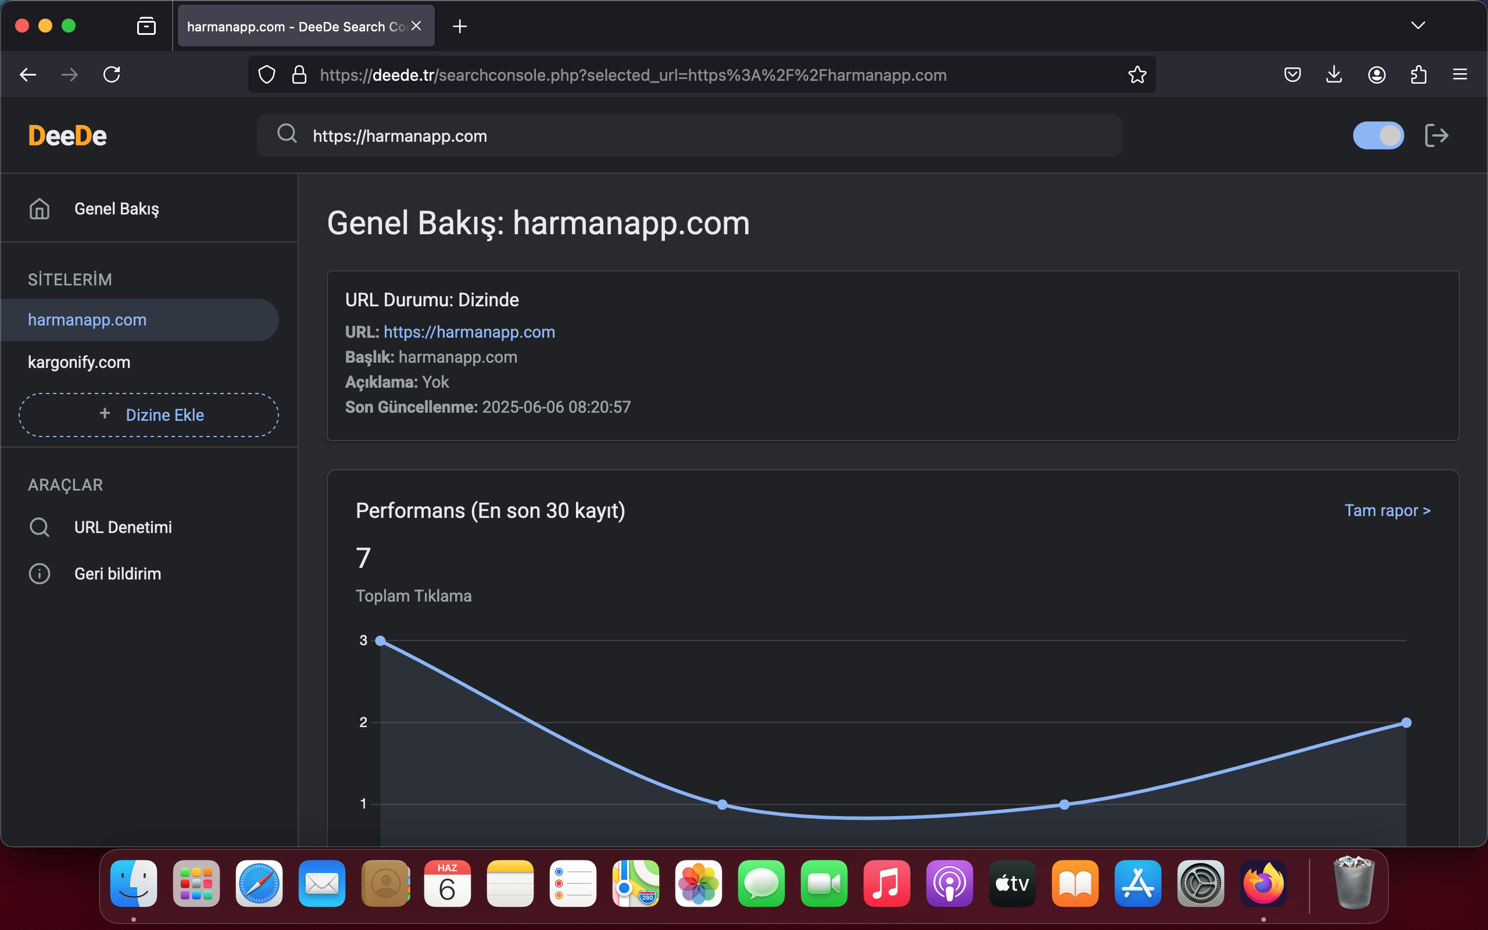Image resolution: width=1488 pixels, height=930 pixels.
Task: Click the DeeDe logout icon
Action: [x=1436, y=135]
